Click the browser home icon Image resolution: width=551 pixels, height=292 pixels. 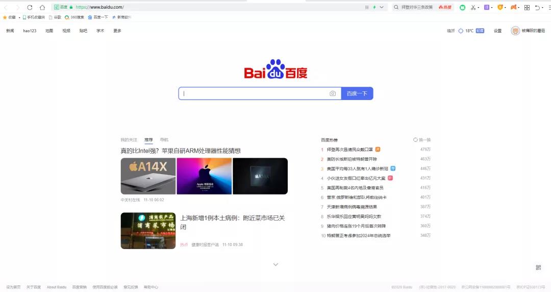[x=42, y=7]
